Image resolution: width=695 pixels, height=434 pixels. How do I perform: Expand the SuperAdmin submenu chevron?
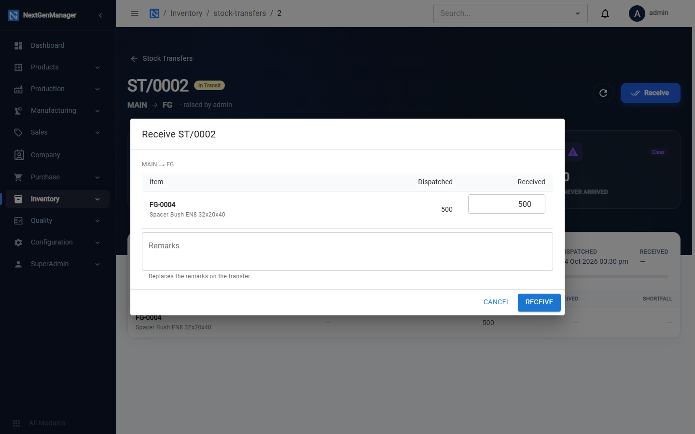[x=97, y=264]
